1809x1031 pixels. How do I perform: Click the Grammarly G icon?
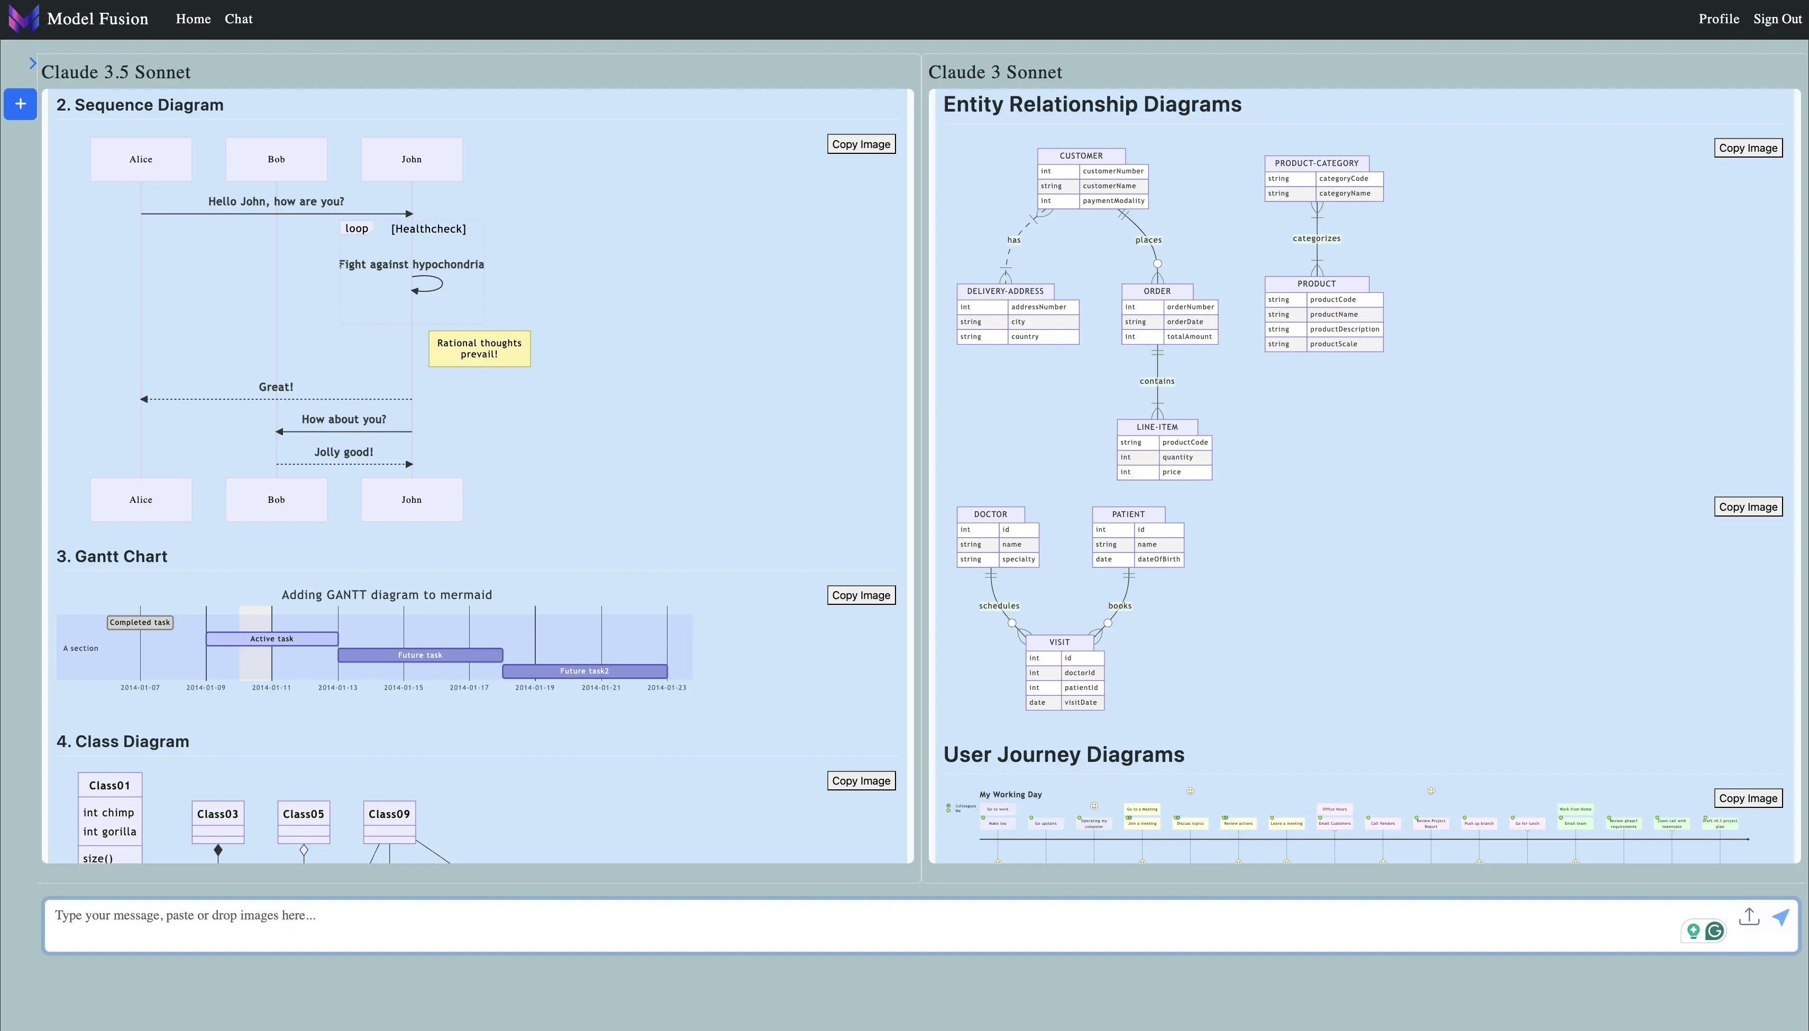click(1715, 931)
